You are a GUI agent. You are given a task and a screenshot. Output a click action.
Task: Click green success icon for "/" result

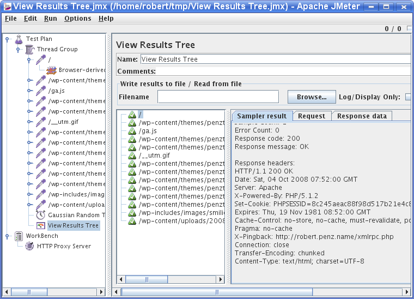coord(132,115)
